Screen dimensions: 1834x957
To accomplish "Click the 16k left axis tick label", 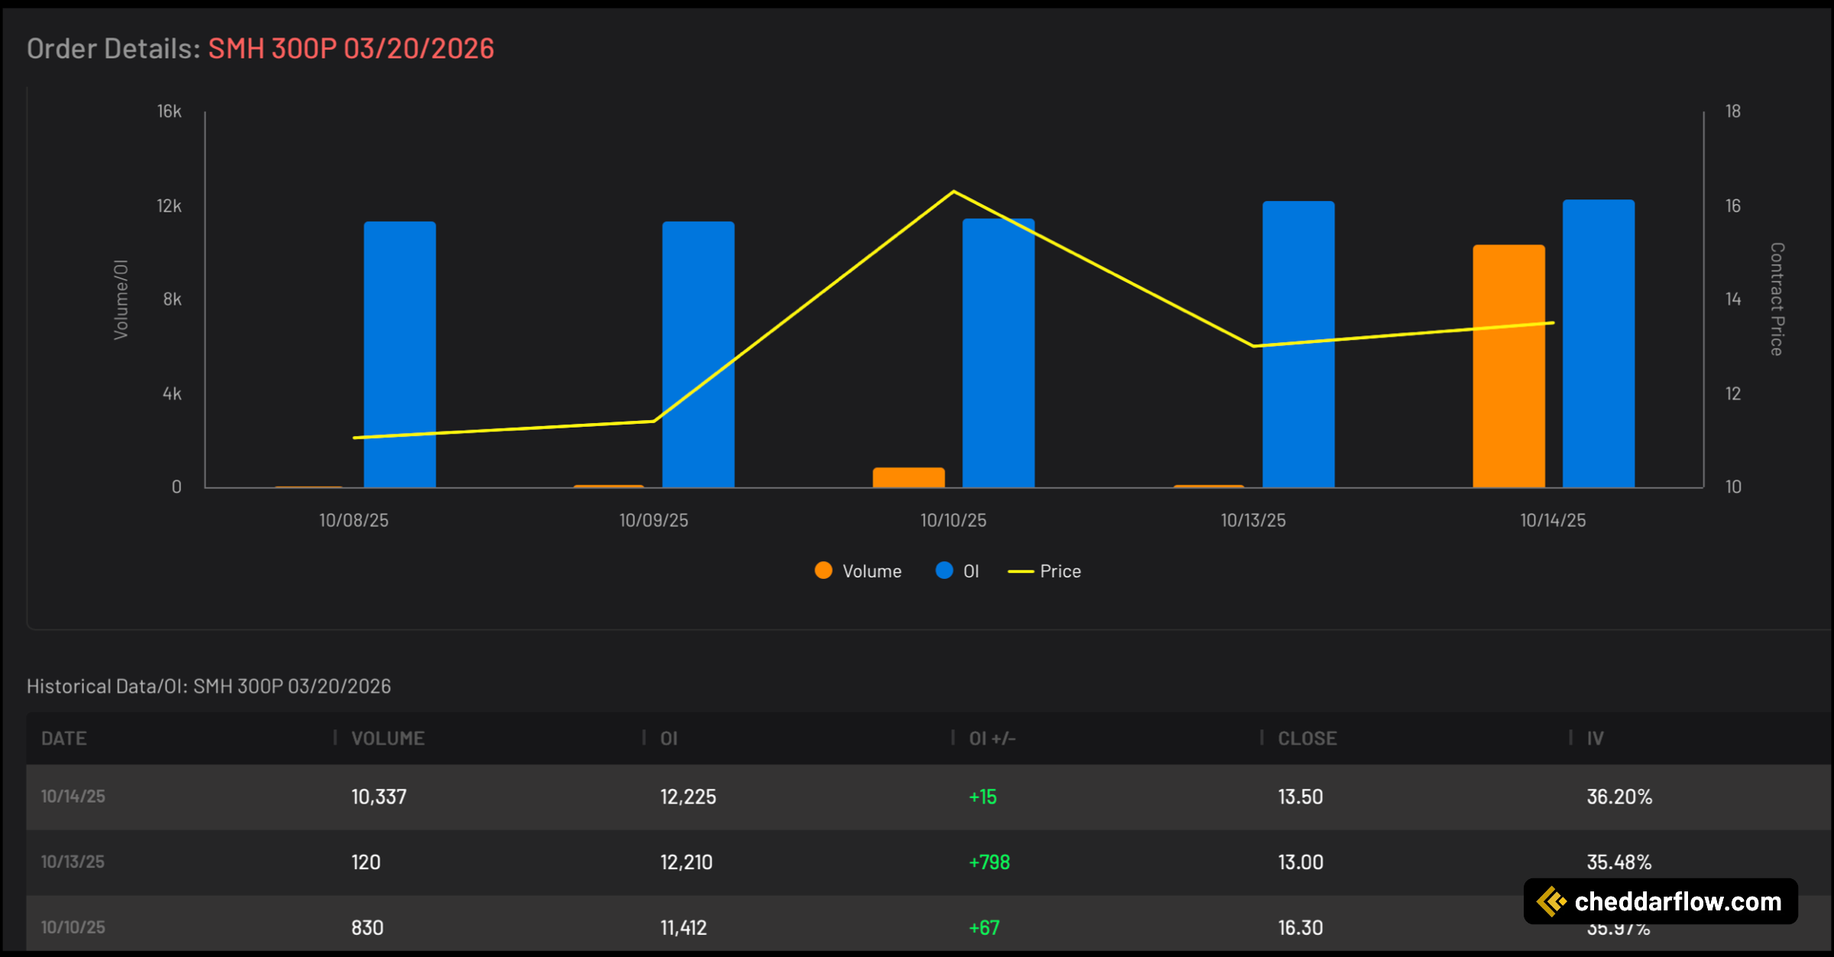I will point(170,112).
